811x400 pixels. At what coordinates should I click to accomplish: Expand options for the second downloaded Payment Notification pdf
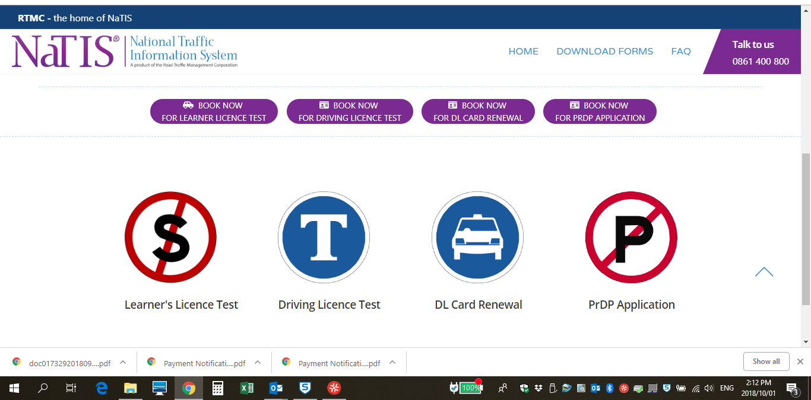[x=258, y=362]
